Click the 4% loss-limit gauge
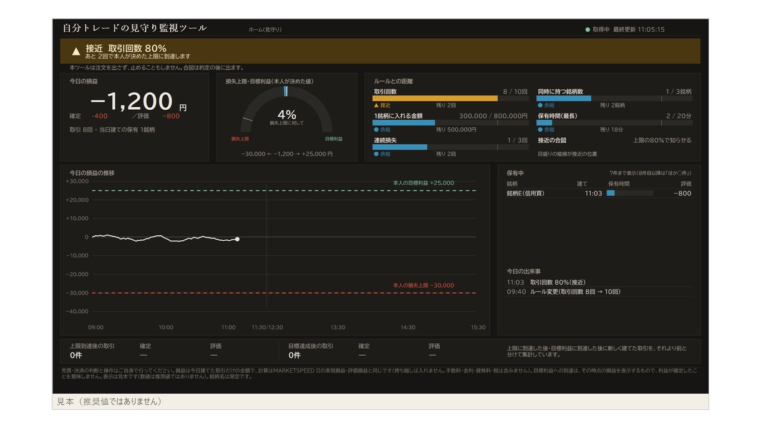The width and height of the screenshot is (761, 428). pyautogui.click(x=286, y=115)
